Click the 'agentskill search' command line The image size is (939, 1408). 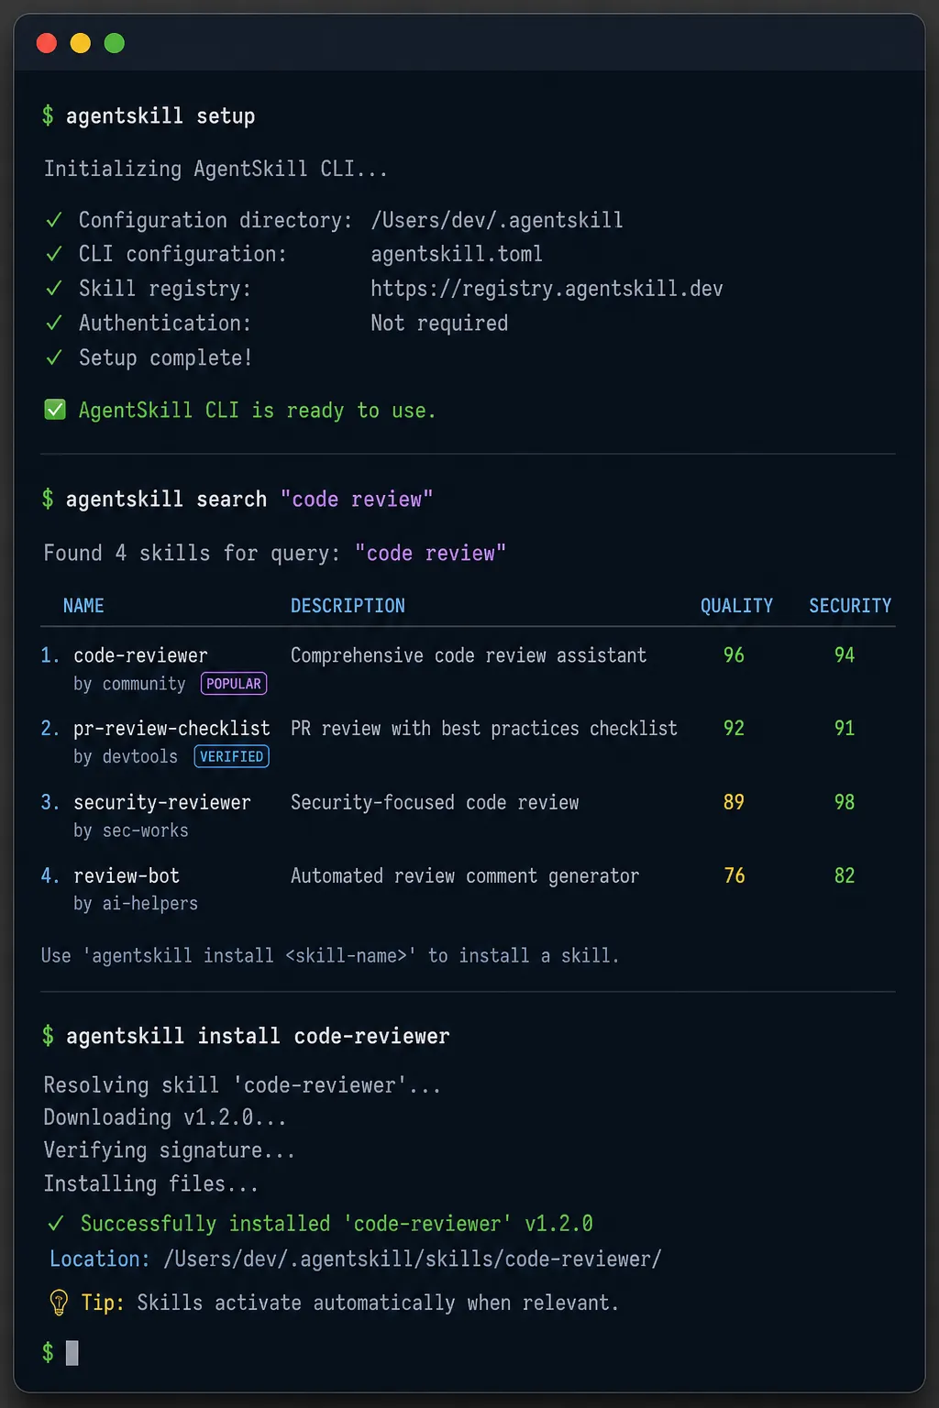click(x=238, y=500)
